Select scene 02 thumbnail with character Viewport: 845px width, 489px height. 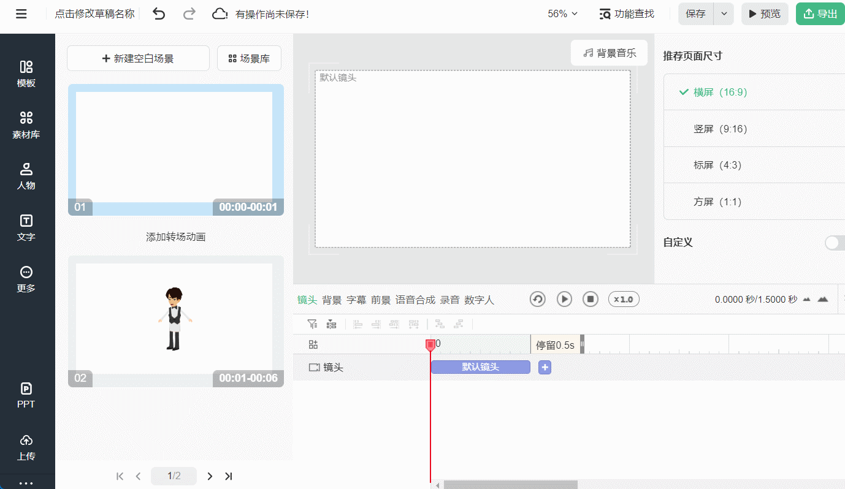176,321
